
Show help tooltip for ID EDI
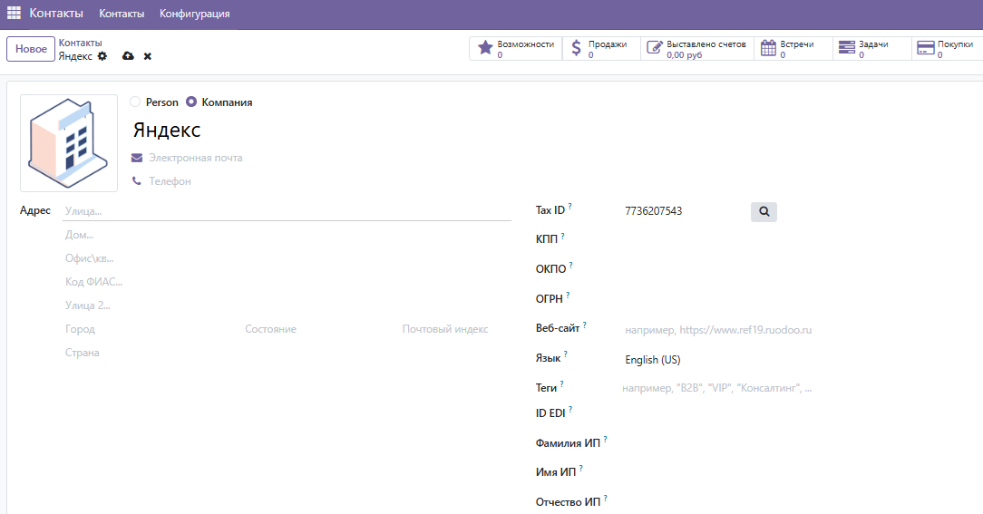(569, 410)
